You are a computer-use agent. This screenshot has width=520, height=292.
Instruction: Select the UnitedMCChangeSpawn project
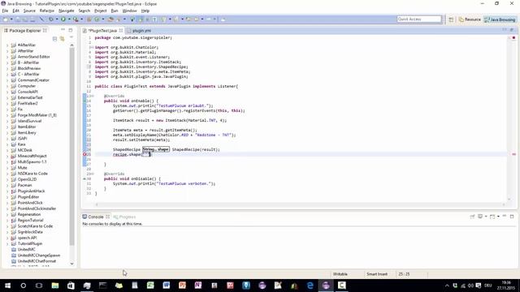[x=39, y=255]
